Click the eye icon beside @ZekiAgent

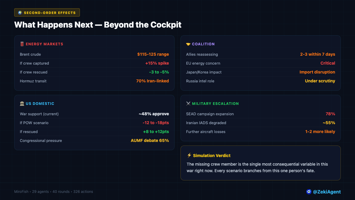coord(309,192)
